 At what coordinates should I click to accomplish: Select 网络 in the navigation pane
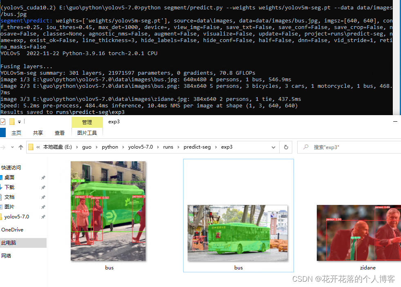coord(6,256)
